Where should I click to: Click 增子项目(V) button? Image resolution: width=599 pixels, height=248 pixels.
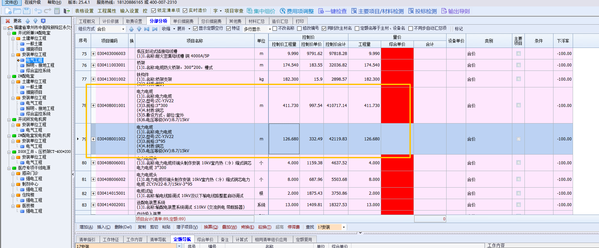coord(187,227)
